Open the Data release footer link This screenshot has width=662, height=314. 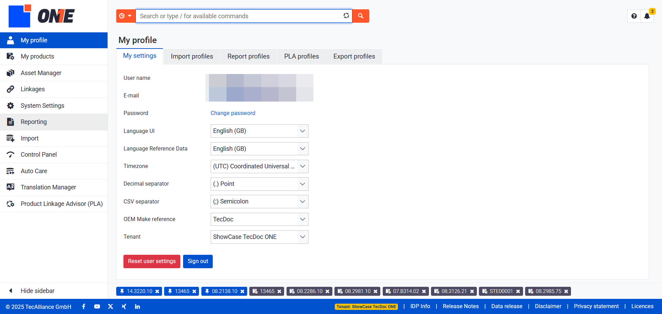507,306
